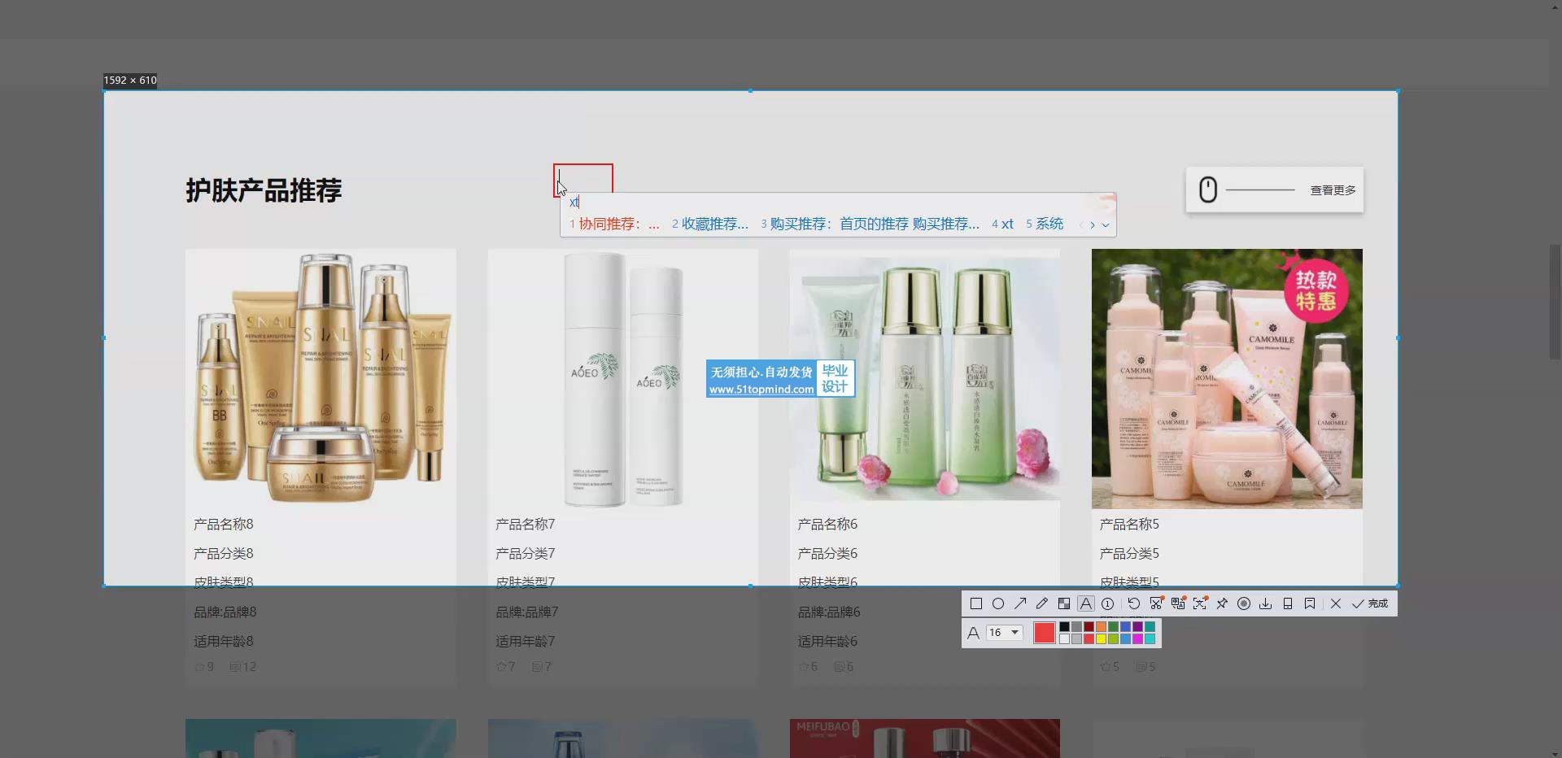
Task: Click the 适用年龄6 text
Action: pos(827,642)
